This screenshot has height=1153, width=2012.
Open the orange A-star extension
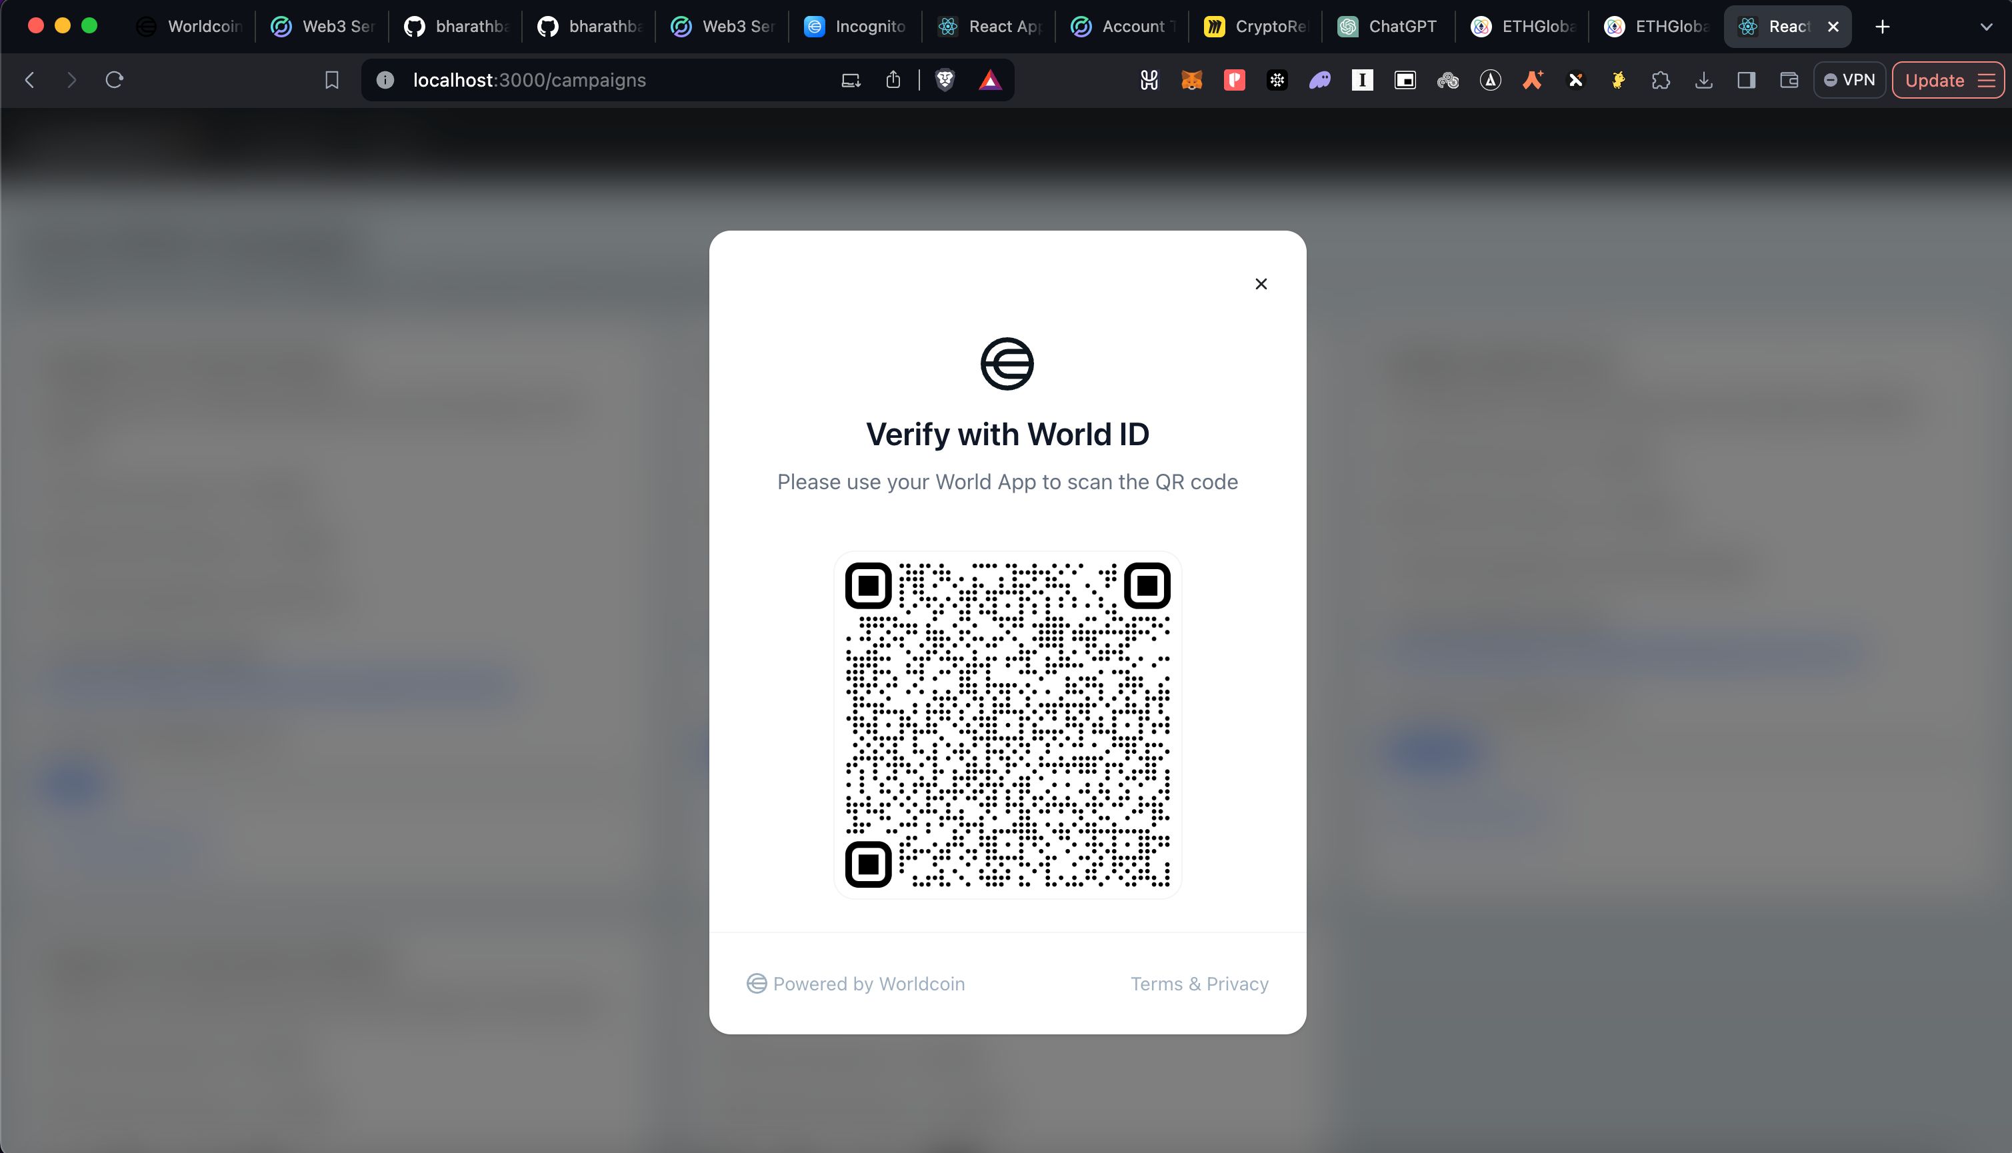[x=1533, y=80]
